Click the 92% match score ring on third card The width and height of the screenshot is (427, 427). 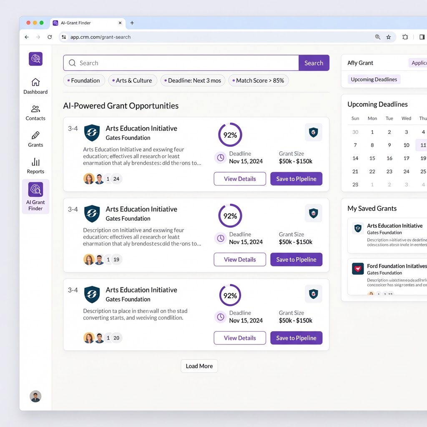point(230,296)
